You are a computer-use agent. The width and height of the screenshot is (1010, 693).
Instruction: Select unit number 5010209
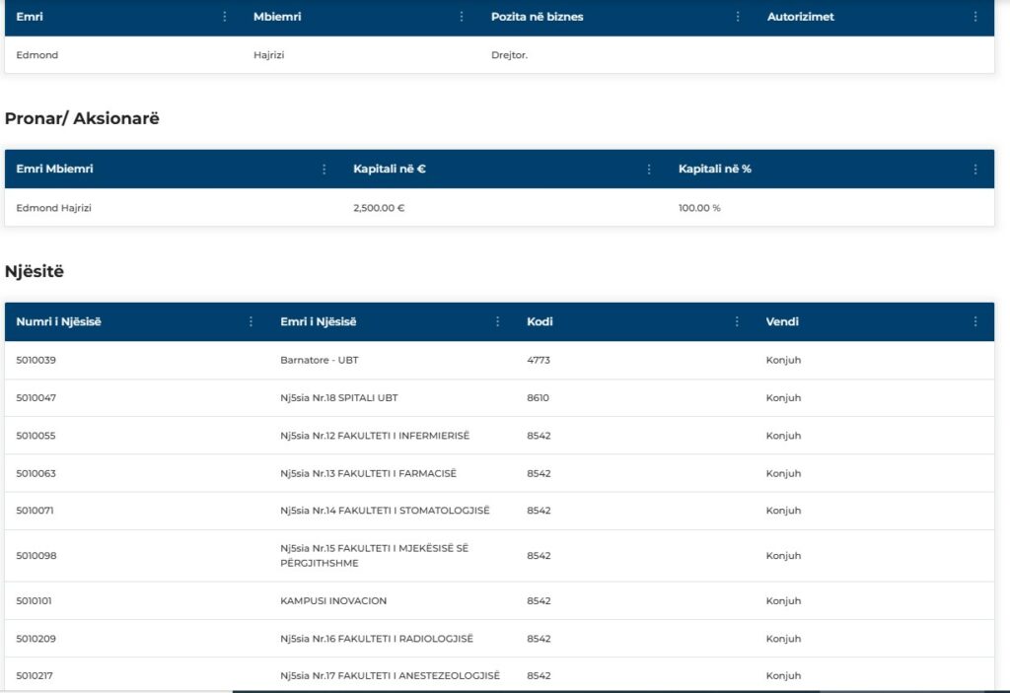36,638
